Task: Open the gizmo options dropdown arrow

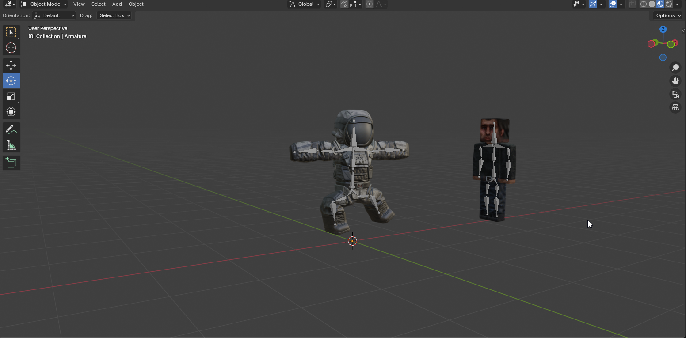Action: tap(602, 4)
